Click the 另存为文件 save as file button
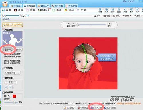143x110 pixels. [x=96, y=108]
